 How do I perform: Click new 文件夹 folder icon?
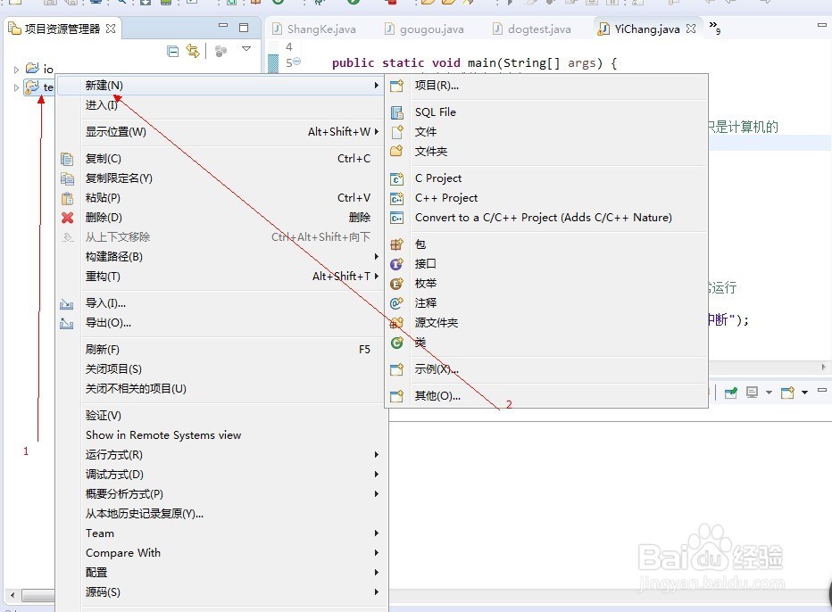[397, 151]
